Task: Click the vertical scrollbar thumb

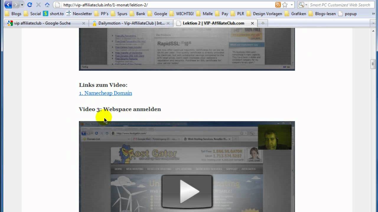Action: pos(373,64)
